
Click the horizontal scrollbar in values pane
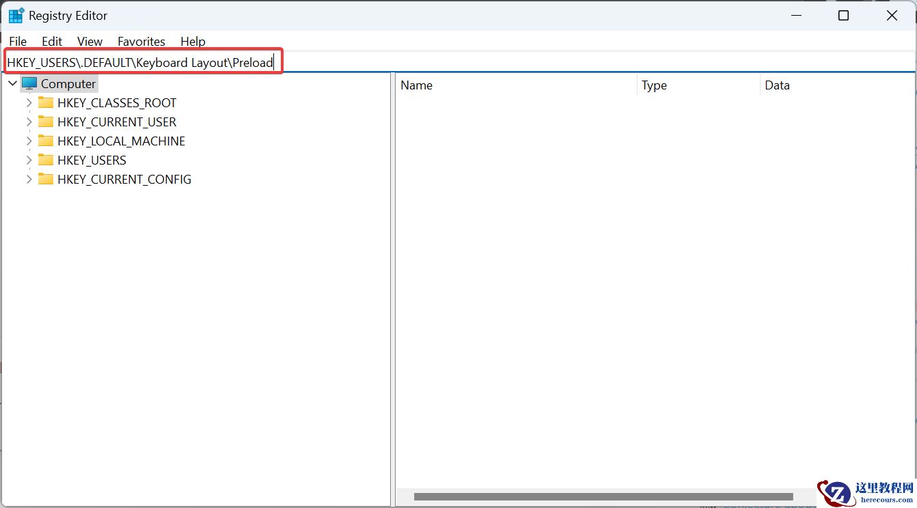603,497
